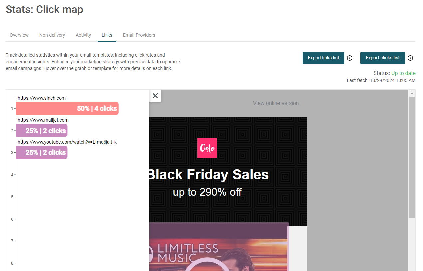Switch to the Non-delivery tab
This screenshot has height=271, width=423.
[52, 35]
